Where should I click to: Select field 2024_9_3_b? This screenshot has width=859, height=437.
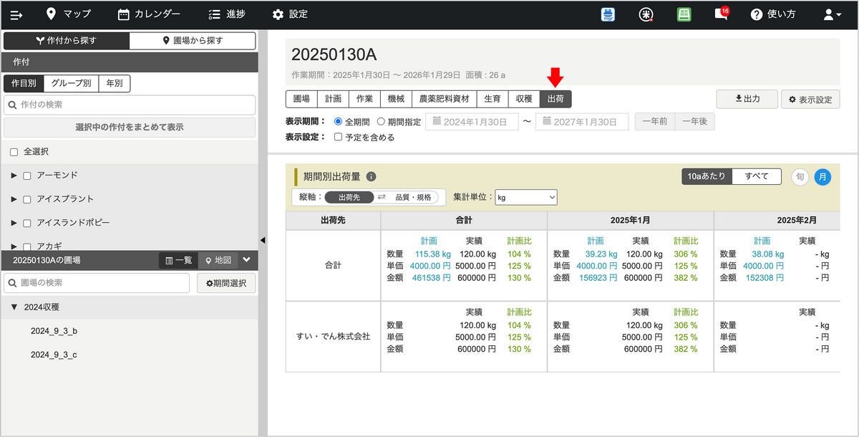point(54,331)
